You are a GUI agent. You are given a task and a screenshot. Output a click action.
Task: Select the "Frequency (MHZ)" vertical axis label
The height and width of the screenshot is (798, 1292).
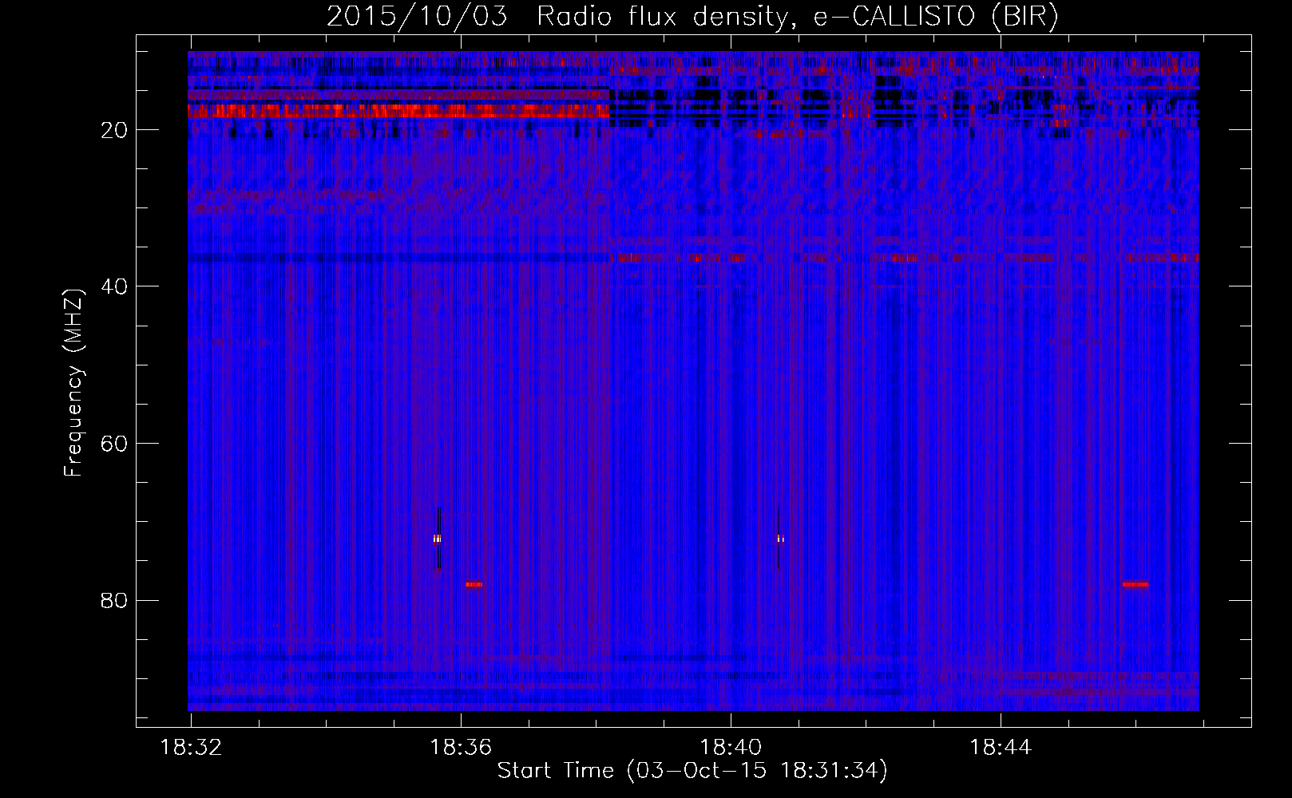73,383
